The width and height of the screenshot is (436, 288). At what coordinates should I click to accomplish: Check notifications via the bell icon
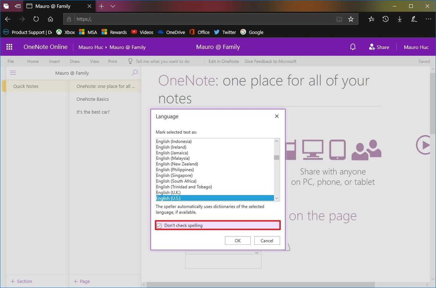[352, 46]
